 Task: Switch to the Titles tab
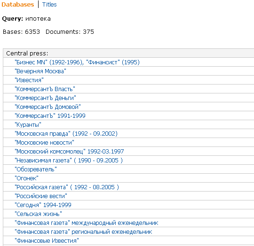pyautogui.click(x=49, y=4)
